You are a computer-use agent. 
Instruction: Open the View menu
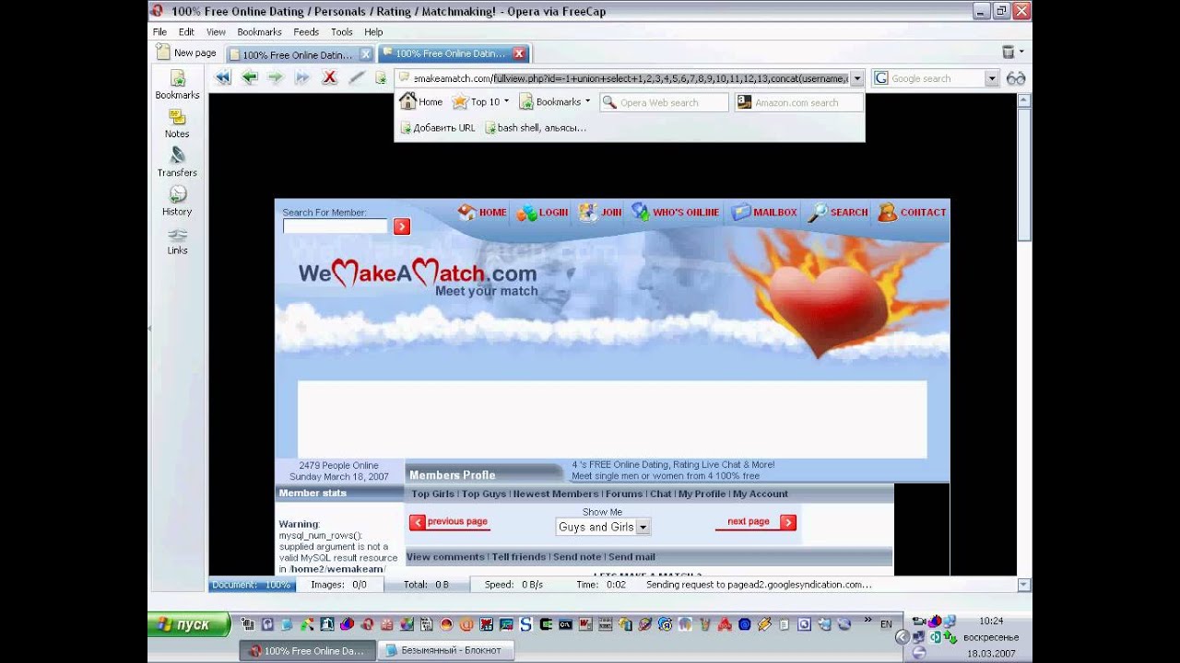click(216, 31)
